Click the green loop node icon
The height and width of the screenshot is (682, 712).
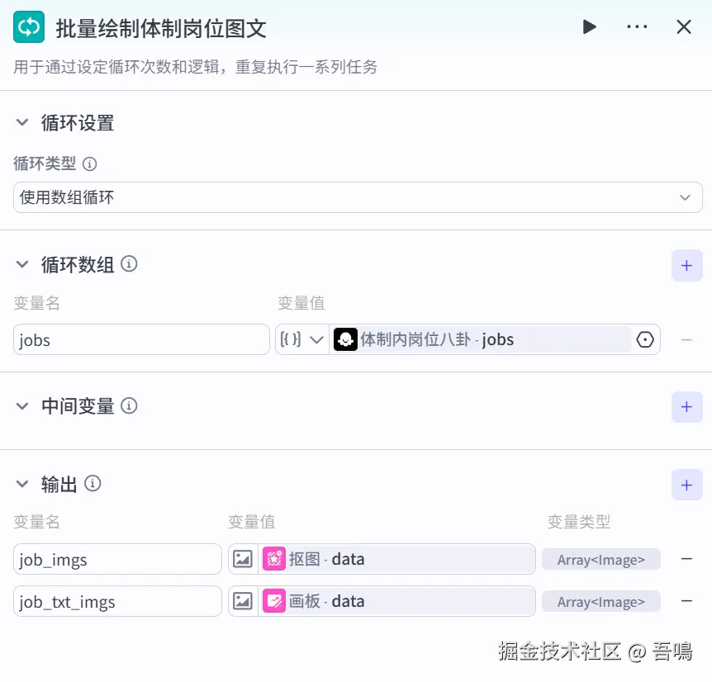29,27
